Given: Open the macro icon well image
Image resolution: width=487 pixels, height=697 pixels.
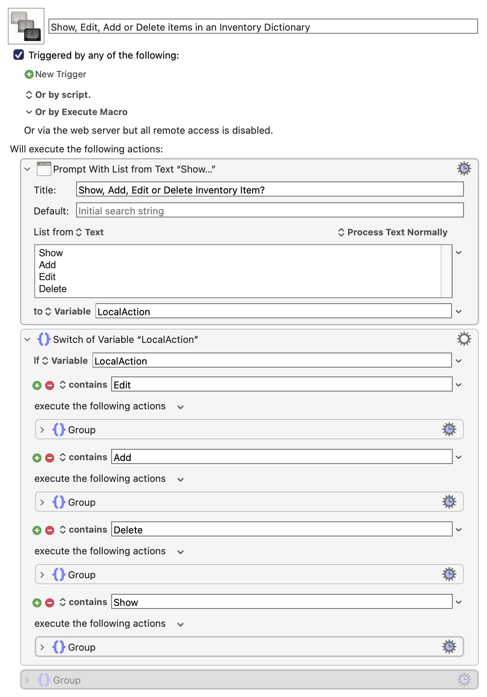Looking at the screenshot, I should pos(26,26).
